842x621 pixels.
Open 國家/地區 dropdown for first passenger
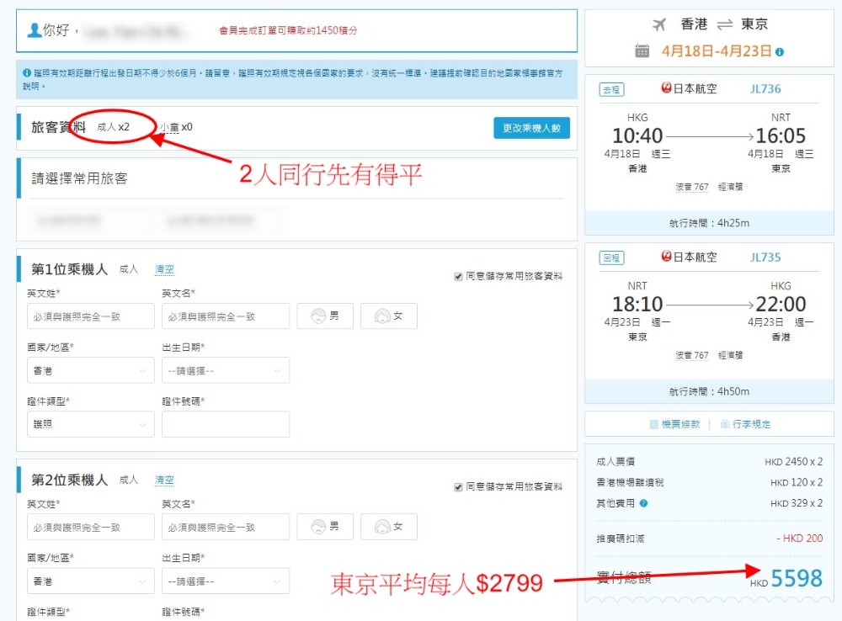coord(91,370)
